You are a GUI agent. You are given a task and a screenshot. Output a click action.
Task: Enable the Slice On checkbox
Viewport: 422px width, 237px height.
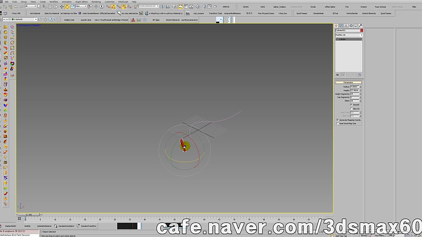351,109
